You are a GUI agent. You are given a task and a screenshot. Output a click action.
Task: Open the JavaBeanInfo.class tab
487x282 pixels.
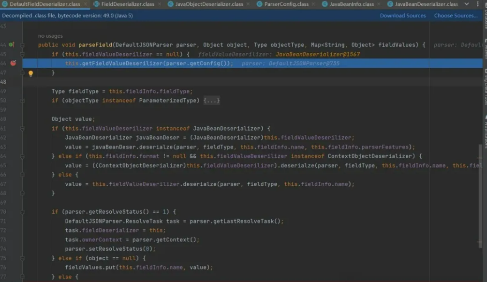pyautogui.click(x=352, y=4)
